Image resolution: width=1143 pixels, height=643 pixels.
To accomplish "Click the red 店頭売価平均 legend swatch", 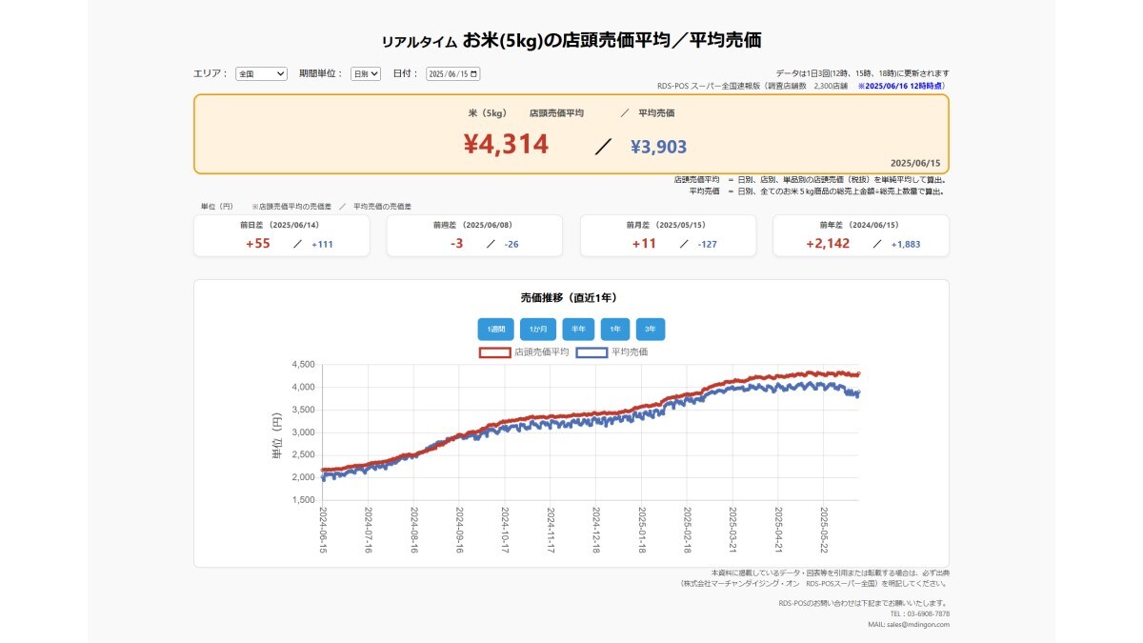I will pos(495,352).
